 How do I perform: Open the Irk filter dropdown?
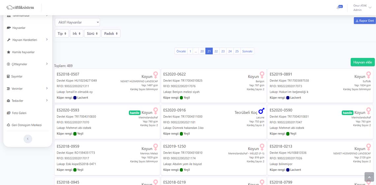click(x=76, y=34)
